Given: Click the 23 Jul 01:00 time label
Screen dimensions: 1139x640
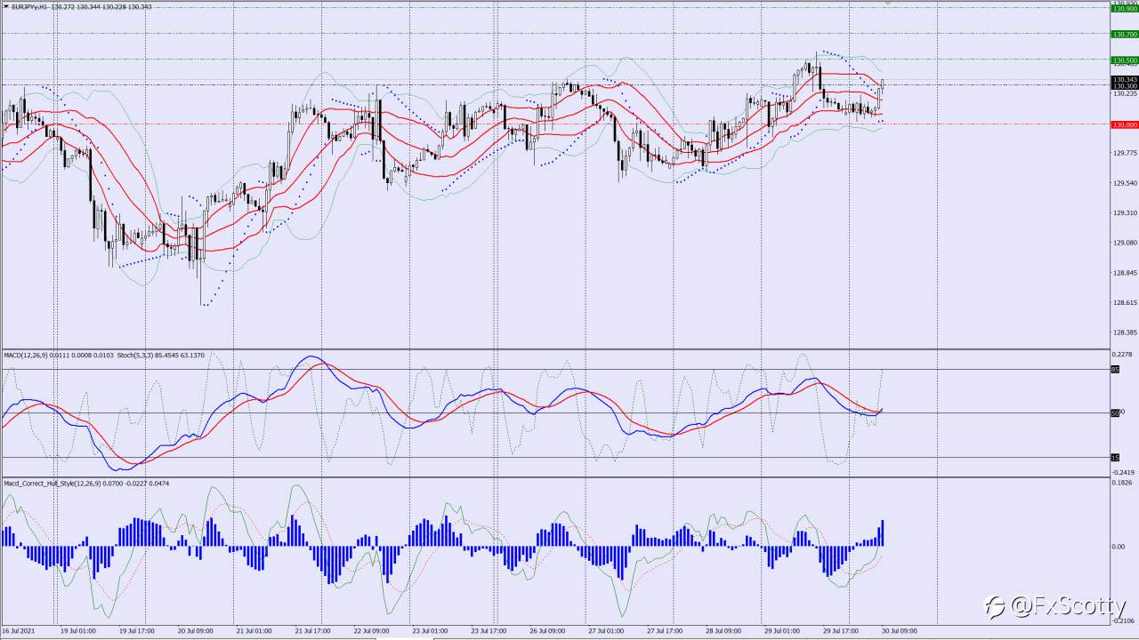Looking at the screenshot, I should tap(431, 631).
